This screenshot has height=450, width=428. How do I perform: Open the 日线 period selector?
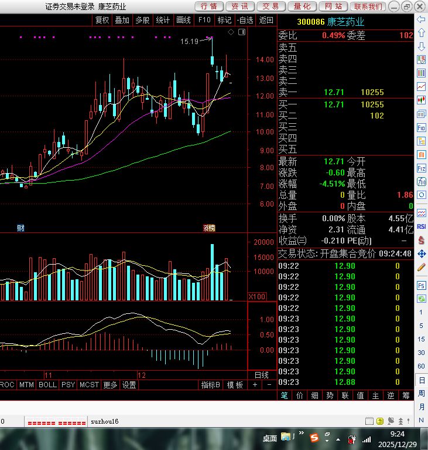click(x=261, y=375)
